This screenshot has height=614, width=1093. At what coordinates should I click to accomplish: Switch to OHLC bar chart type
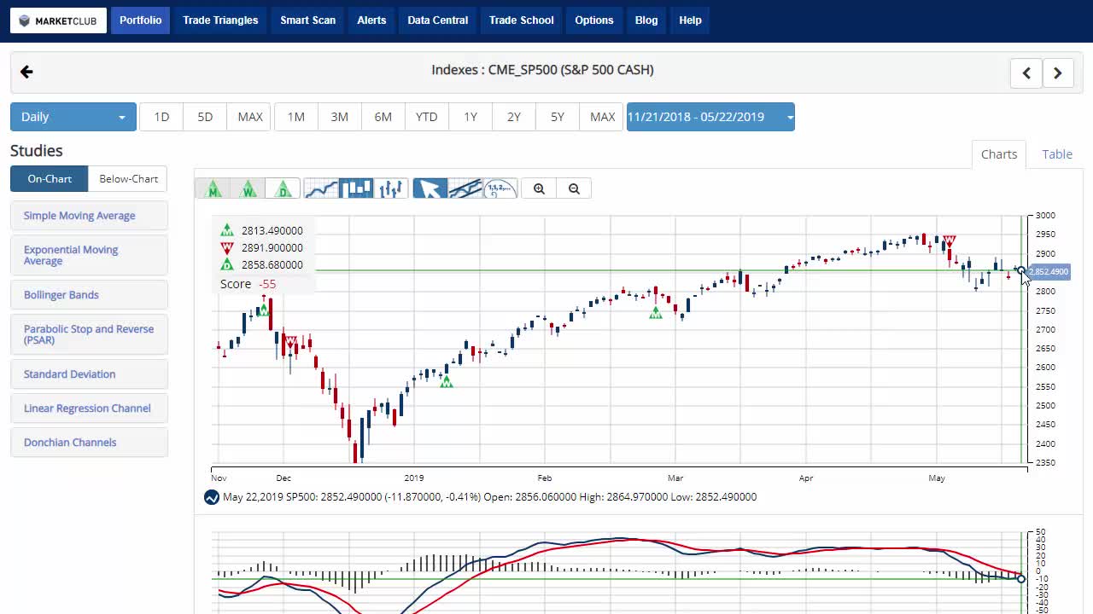coord(391,188)
